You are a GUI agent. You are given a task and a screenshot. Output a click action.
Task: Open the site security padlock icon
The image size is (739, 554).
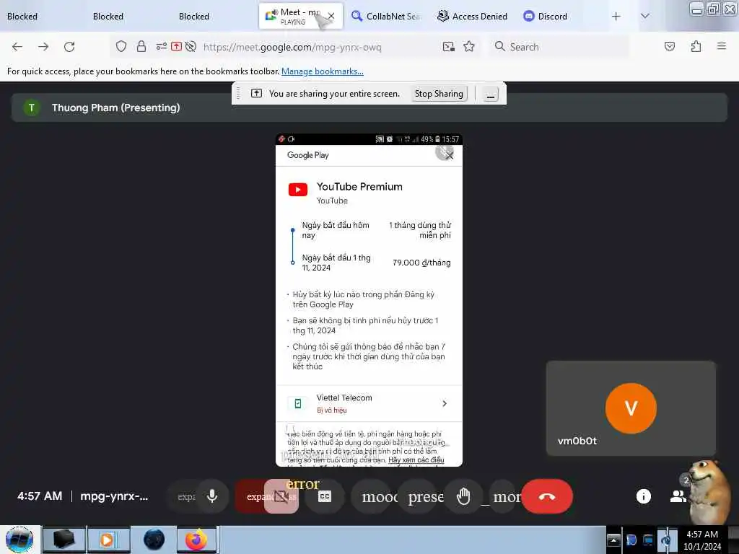click(141, 46)
